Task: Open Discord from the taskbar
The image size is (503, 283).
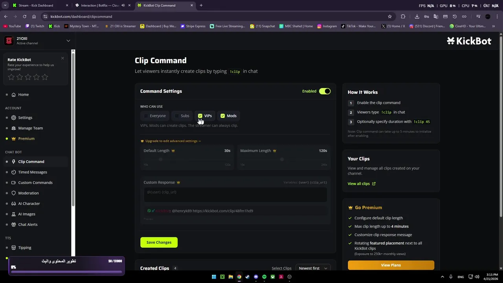Action: (256, 277)
